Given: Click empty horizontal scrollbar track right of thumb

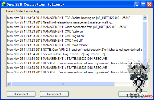Looking at the screenshot, I should [x=124, y=84].
